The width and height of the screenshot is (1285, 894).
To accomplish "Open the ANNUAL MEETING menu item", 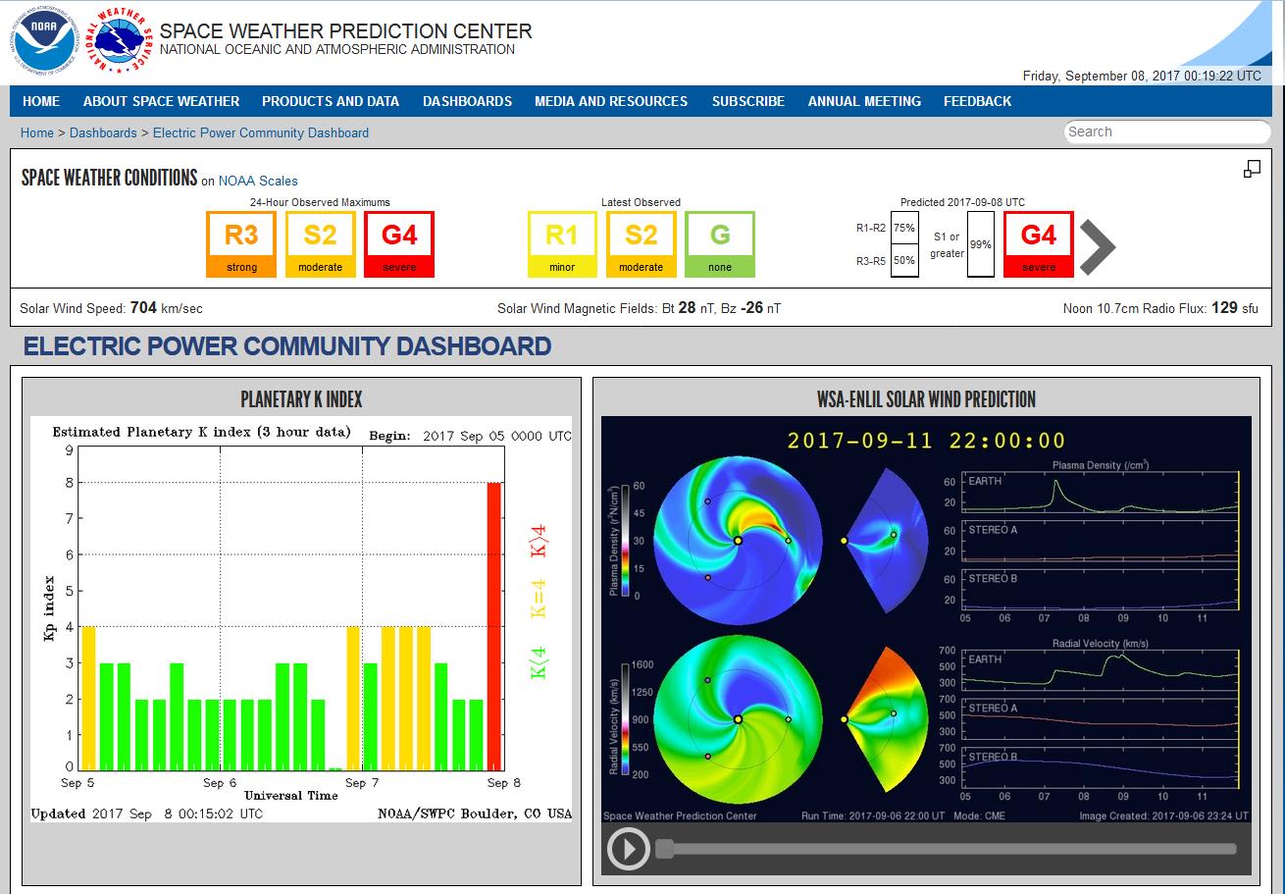I will point(864,101).
